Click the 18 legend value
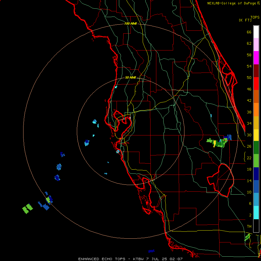Screen dimensions: 261x261 (249, 169)
